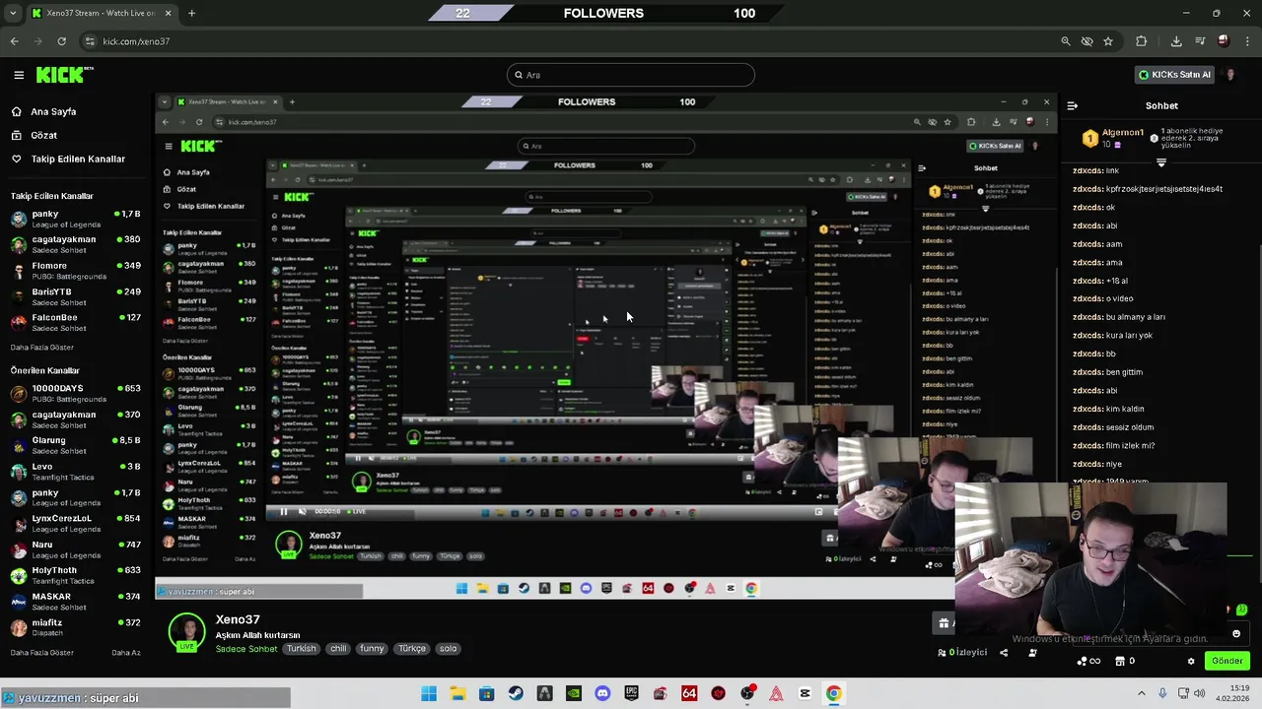Screen dimensions: 1262x709
Task: Open user profile avatar menu
Action: pos(1229,75)
